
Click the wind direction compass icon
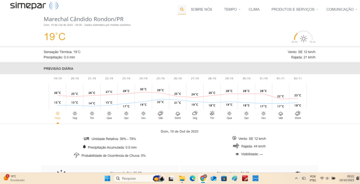(x=234, y=138)
